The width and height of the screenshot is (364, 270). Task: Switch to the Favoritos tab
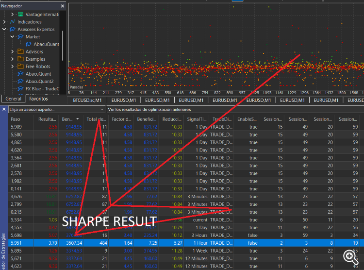click(x=38, y=99)
